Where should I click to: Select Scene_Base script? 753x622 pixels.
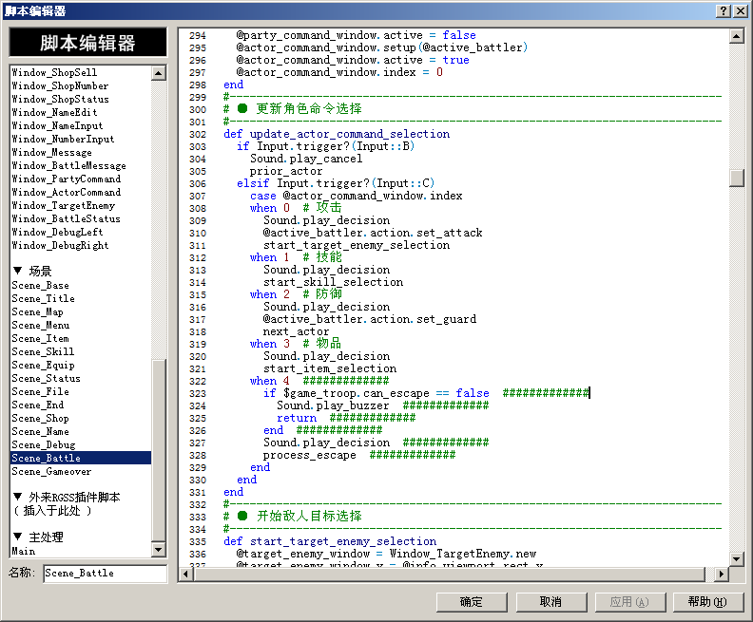pyautogui.click(x=40, y=285)
